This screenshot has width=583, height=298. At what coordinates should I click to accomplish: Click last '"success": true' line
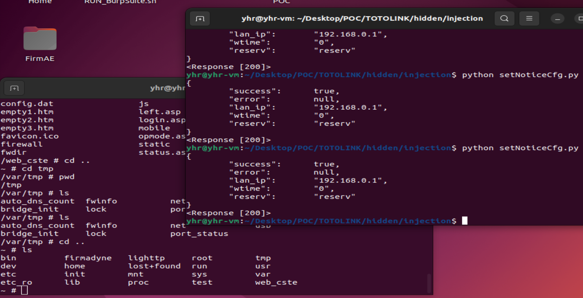tap(284, 164)
